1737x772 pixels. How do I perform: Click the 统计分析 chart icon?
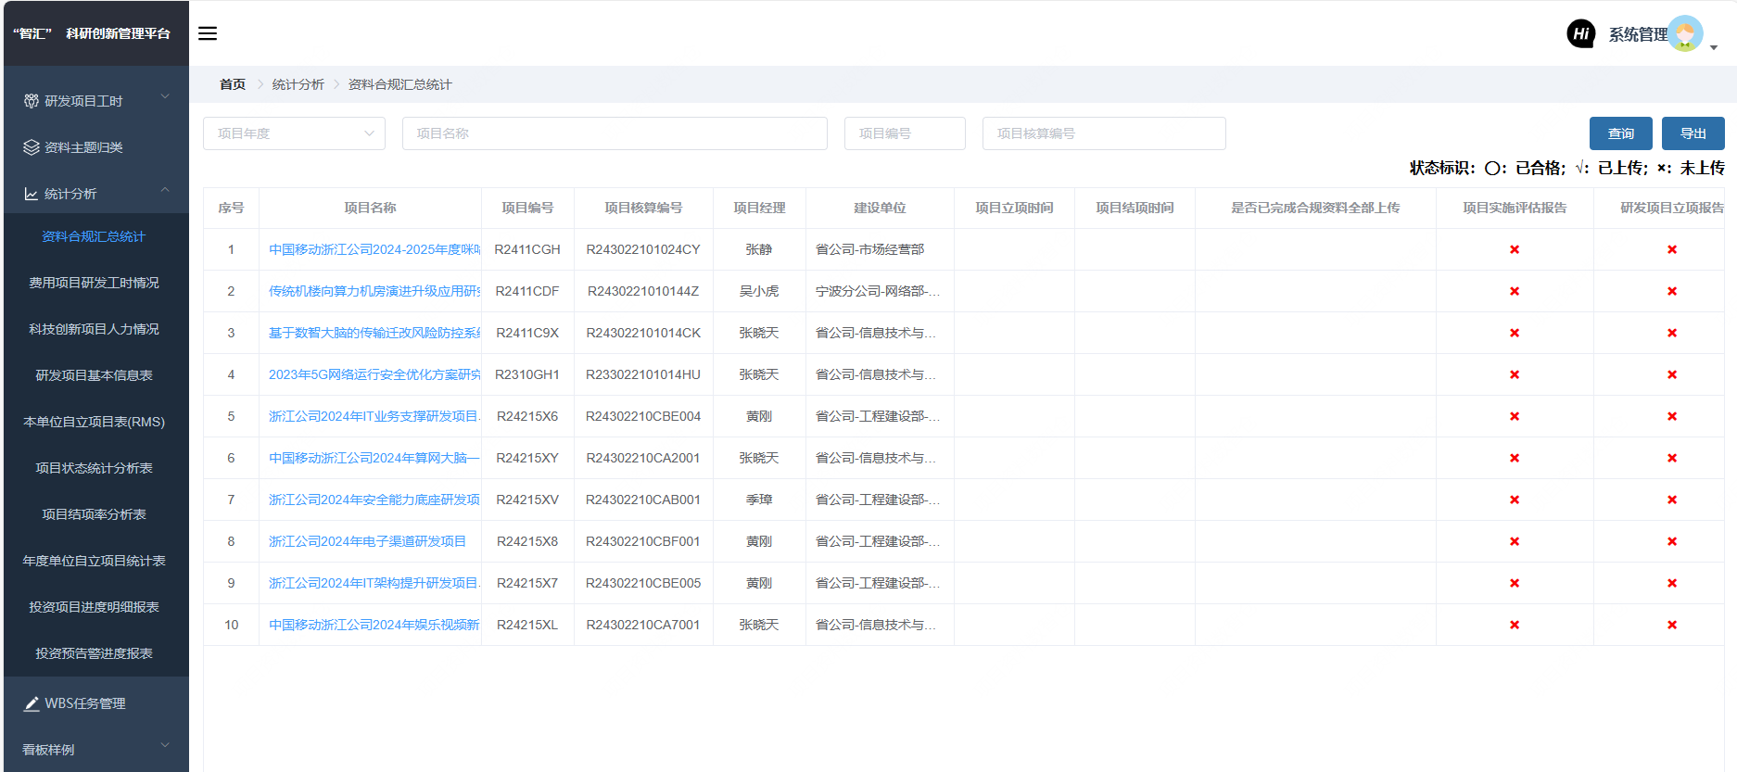click(32, 194)
